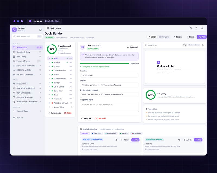Open Investor CRM in sidebar

tap(27, 84)
